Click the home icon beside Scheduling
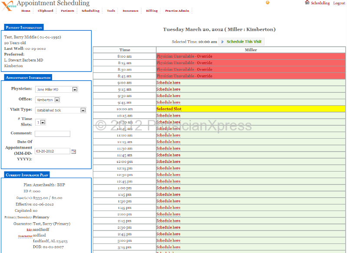 [307, 3]
